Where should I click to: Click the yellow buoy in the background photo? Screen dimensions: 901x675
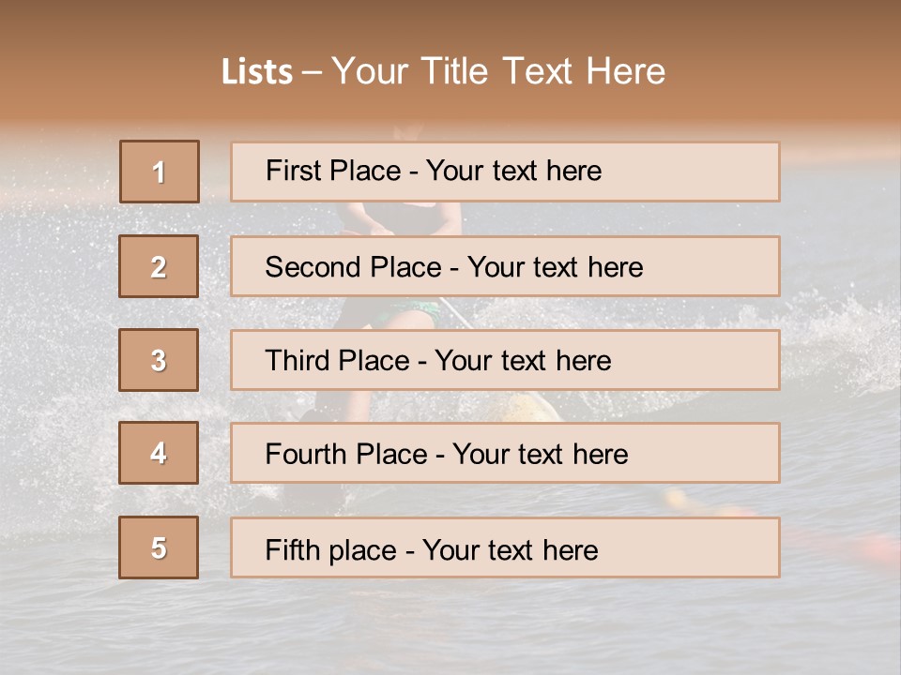[526, 406]
